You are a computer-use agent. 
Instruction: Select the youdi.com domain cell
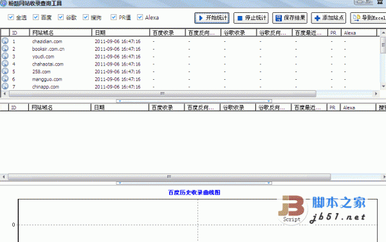pyautogui.click(x=43, y=57)
